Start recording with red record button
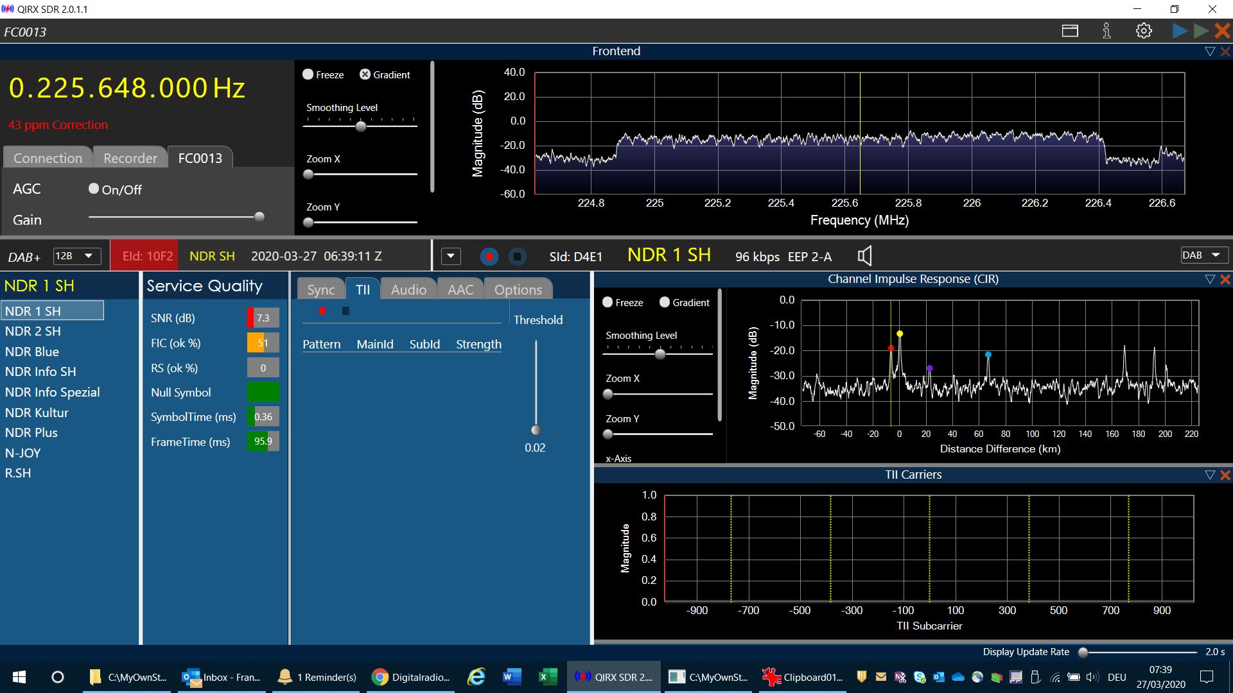Image resolution: width=1233 pixels, height=693 pixels. coord(489,257)
